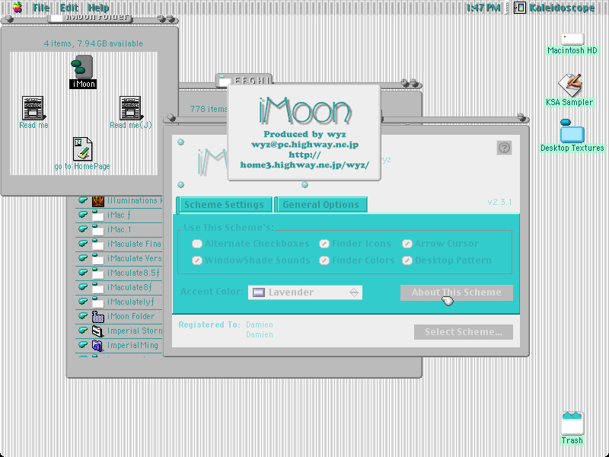609x457 pixels.
Task: Click the iMoon Folder icon in the list
Action: (x=98, y=316)
